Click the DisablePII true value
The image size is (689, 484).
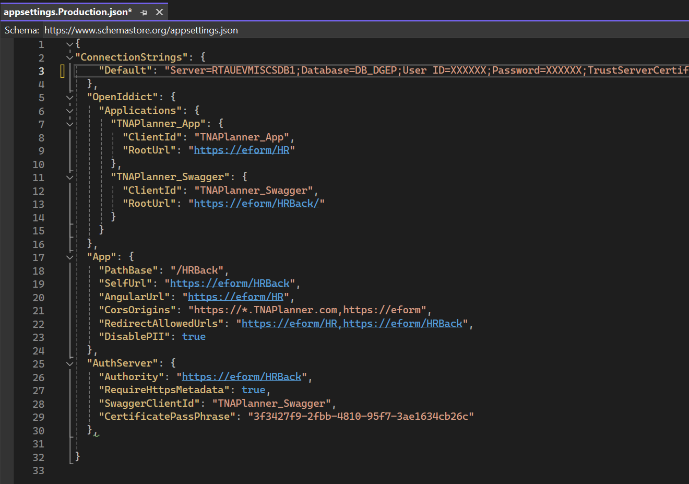click(194, 337)
